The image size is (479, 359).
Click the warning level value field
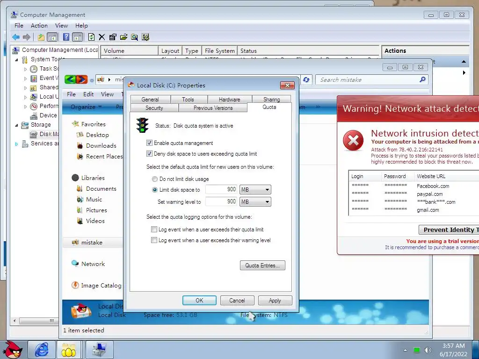(x=221, y=201)
